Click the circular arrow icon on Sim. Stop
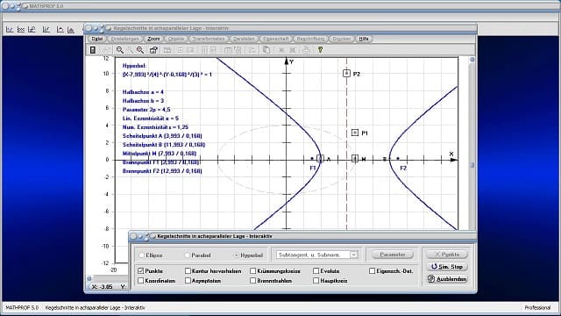The width and height of the screenshot is (561, 316). 434,267
